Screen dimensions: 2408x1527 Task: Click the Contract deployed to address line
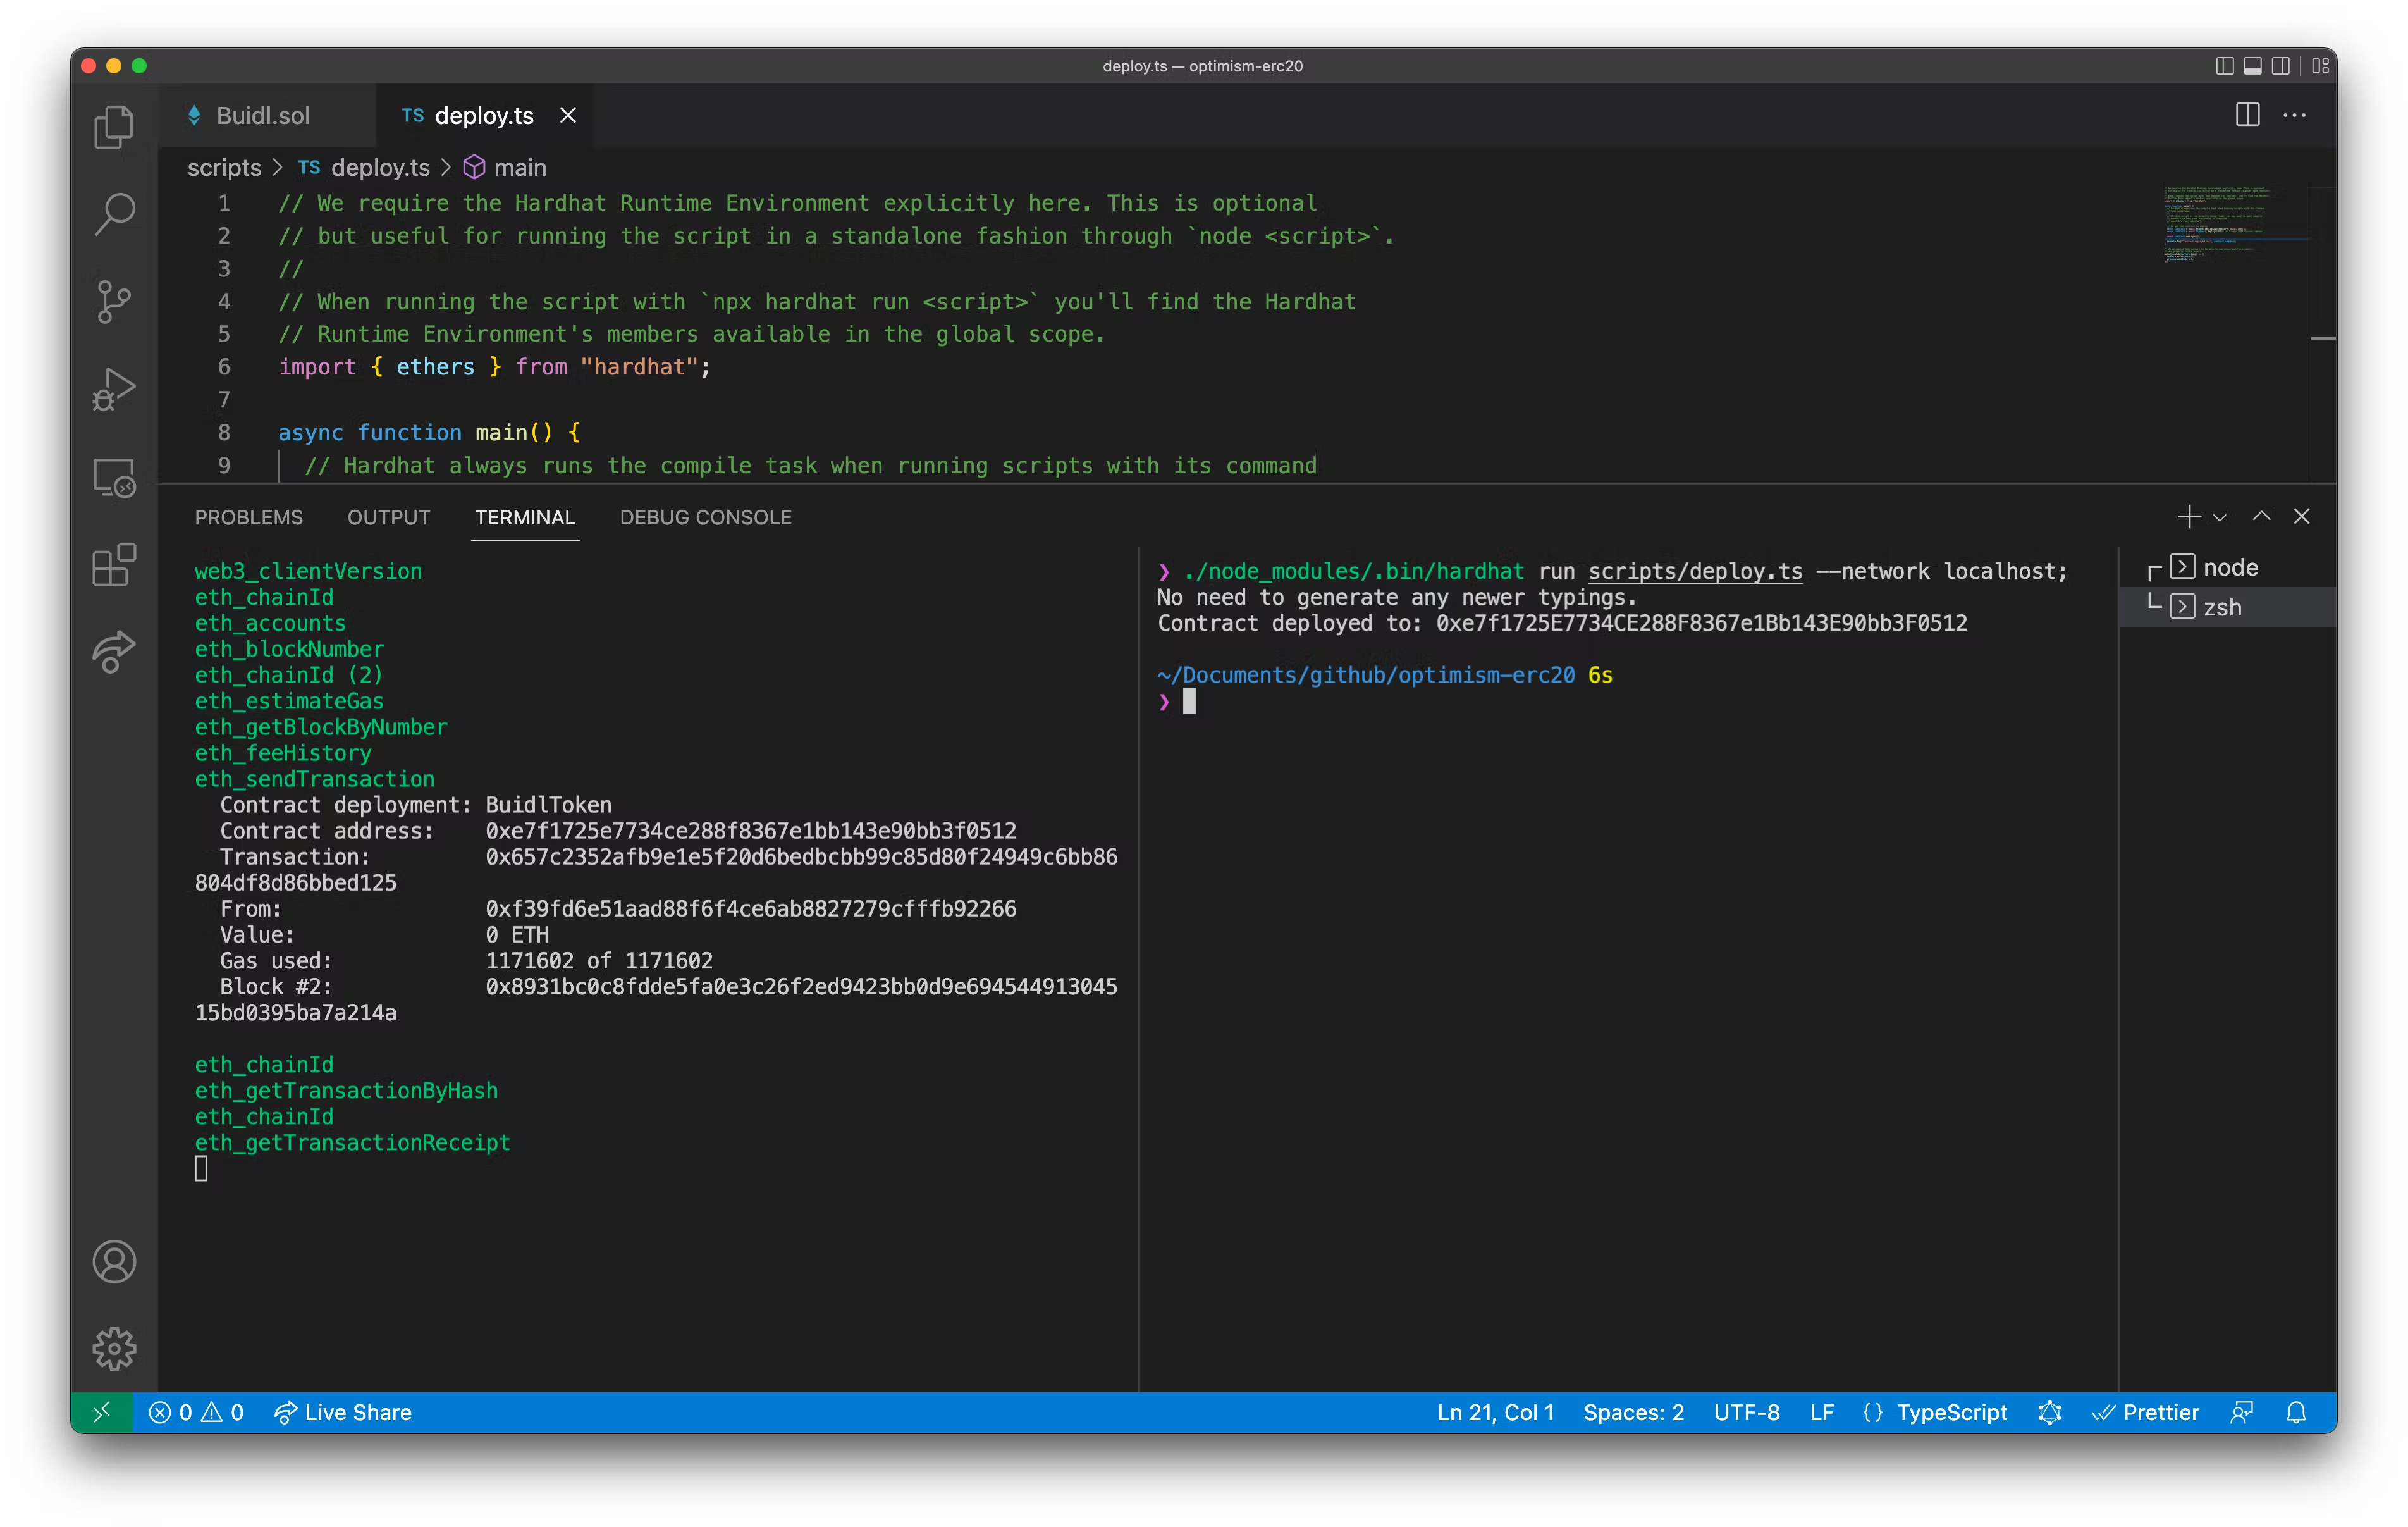click(1561, 624)
